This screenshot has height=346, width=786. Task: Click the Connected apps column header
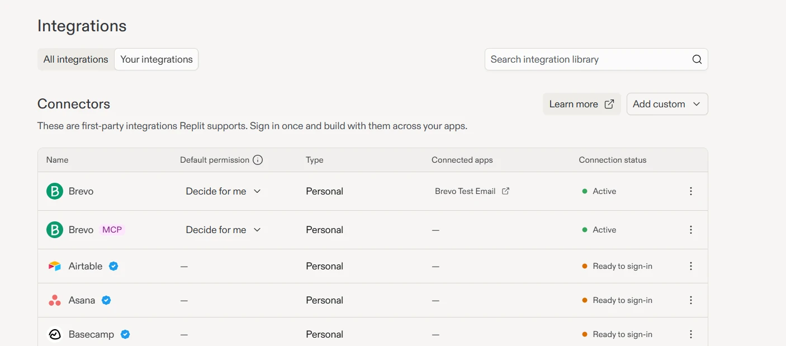462,160
